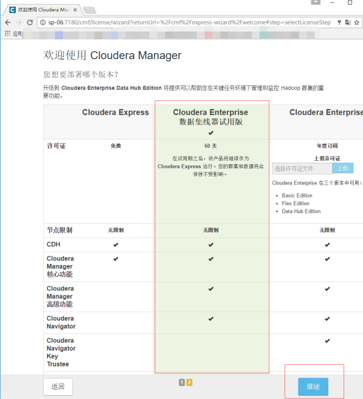The height and width of the screenshot is (399, 363).
Task: Click the translate page icon
Action: click(348, 22)
